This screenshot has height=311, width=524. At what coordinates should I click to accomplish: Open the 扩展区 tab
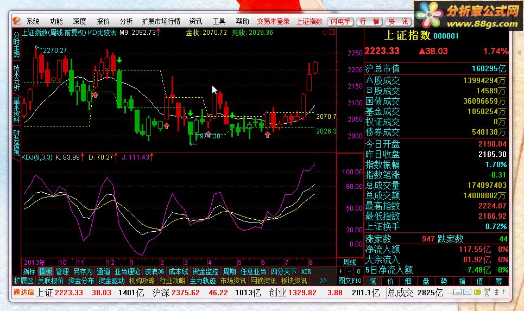click(x=23, y=281)
